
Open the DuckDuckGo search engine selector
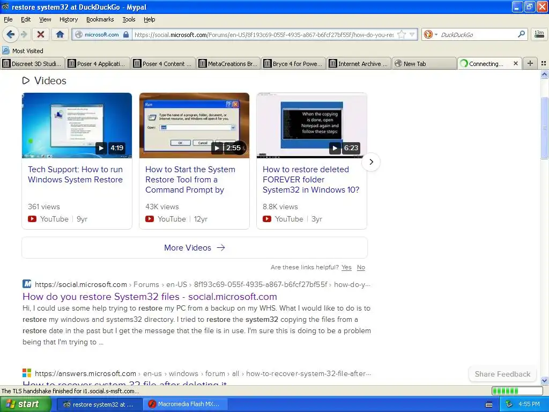[430, 34]
